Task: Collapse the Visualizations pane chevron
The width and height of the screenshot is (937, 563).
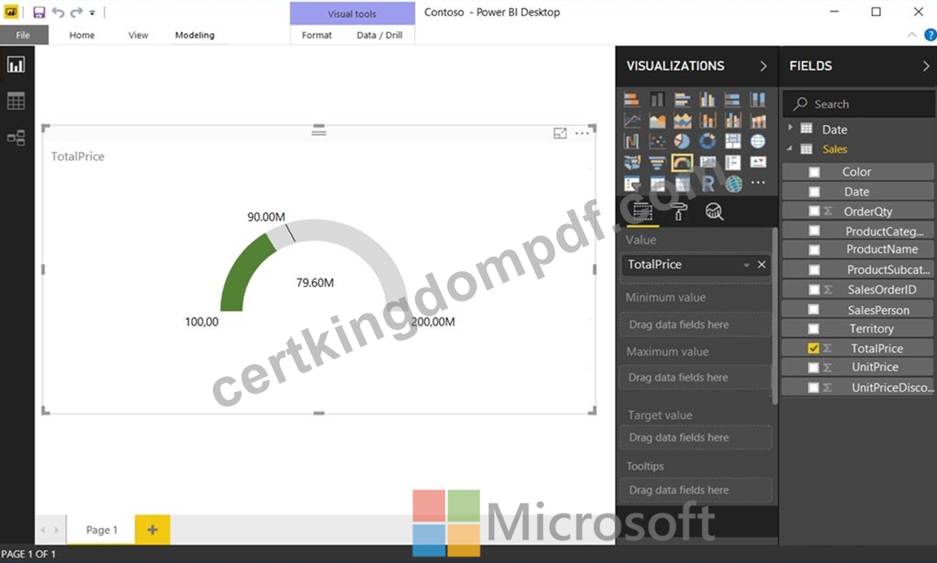Action: [763, 66]
